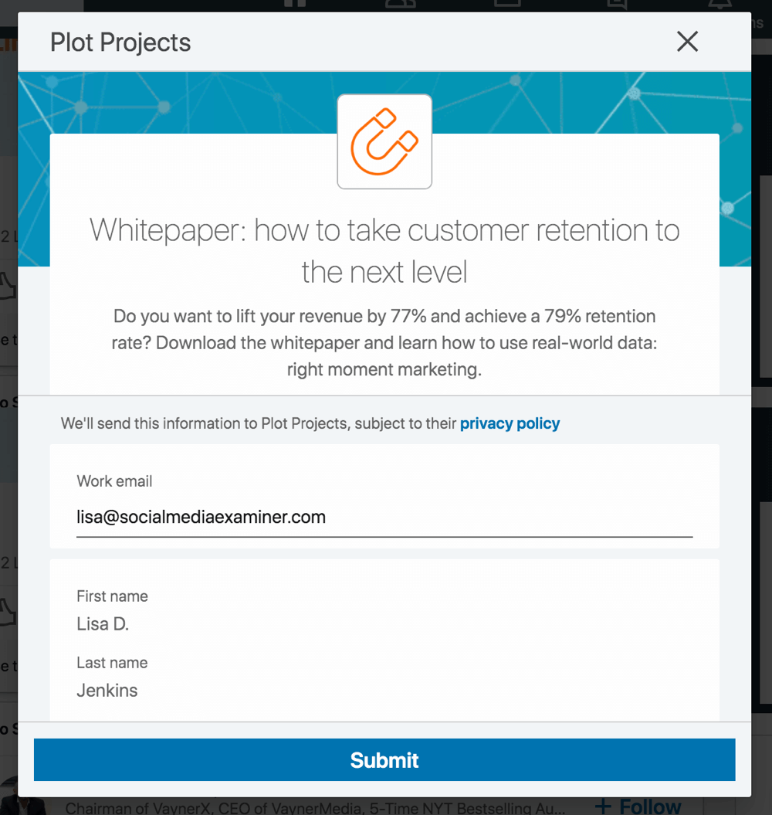Click the Plot Projects dialog title
The image size is (772, 815).
tap(120, 42)
